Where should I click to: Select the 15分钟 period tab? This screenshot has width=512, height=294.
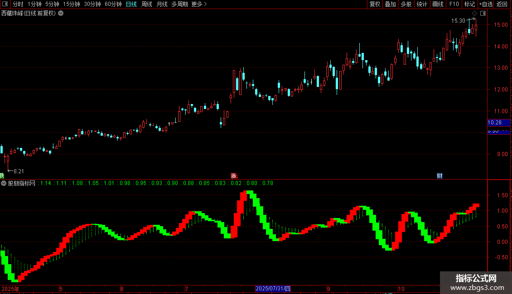(x=72, y=4)
